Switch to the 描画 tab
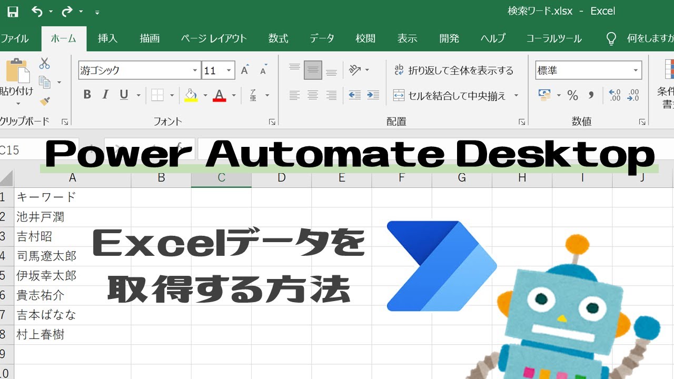Viewport: 674px width, 379px height. 150,38
